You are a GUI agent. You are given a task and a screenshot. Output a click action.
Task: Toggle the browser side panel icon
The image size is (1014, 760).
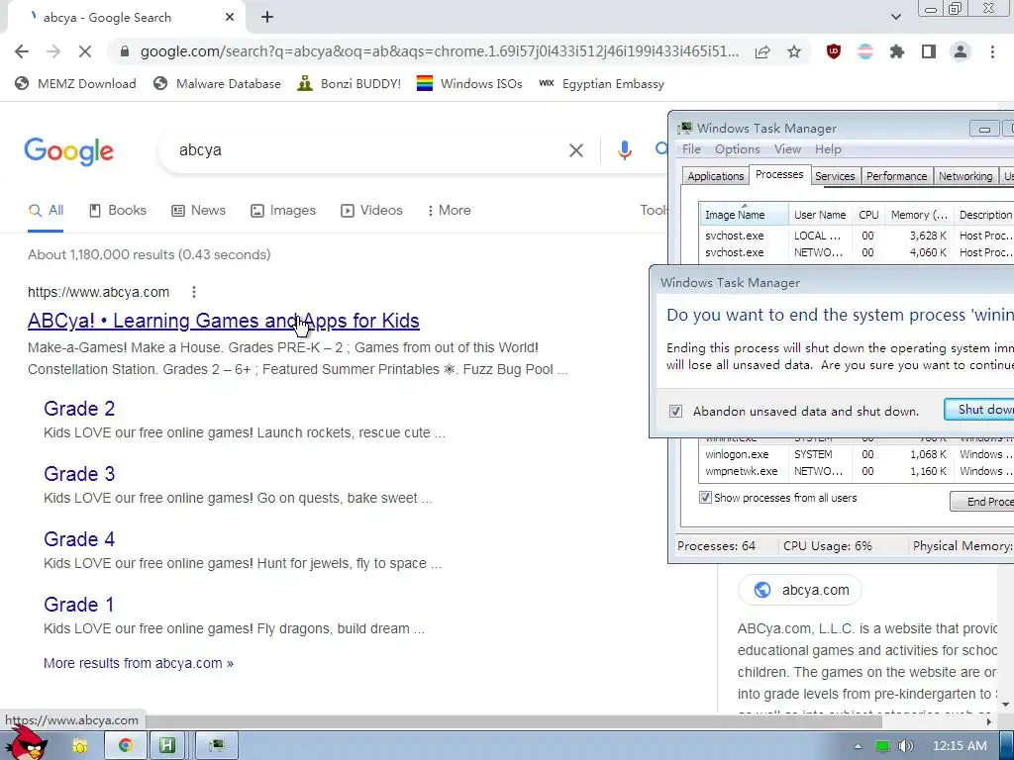(x=929, y=51)
